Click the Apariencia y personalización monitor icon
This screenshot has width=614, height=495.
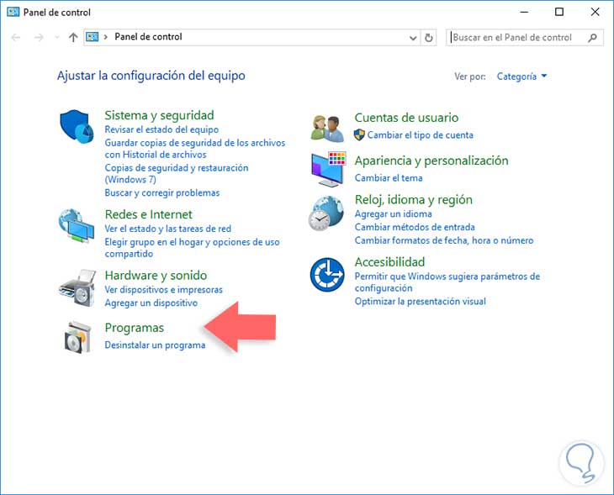point(328,169)
